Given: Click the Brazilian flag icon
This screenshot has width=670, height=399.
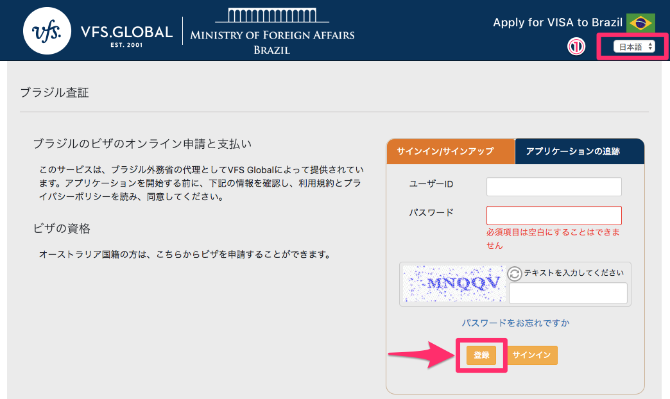Looking at the screenshot, I should (640, 22).
